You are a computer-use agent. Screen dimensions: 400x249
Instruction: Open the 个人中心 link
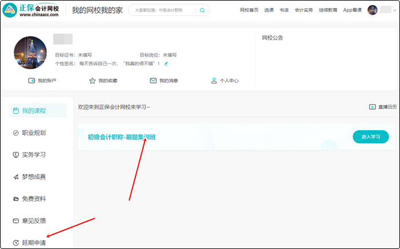(x=229, y=81)
